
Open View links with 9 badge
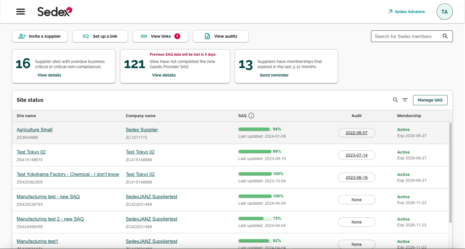coord(160,36)
